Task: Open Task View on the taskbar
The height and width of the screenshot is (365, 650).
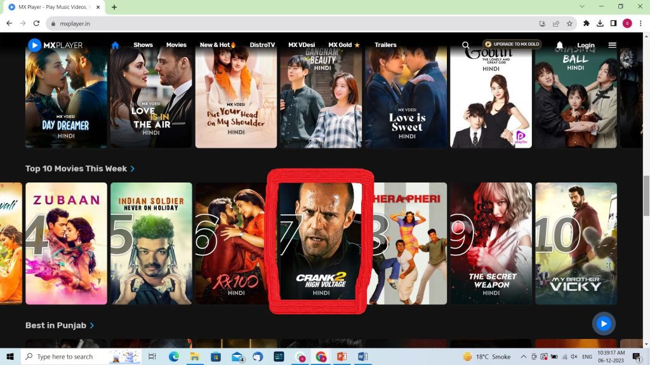Action: click(x=152, y=356)
